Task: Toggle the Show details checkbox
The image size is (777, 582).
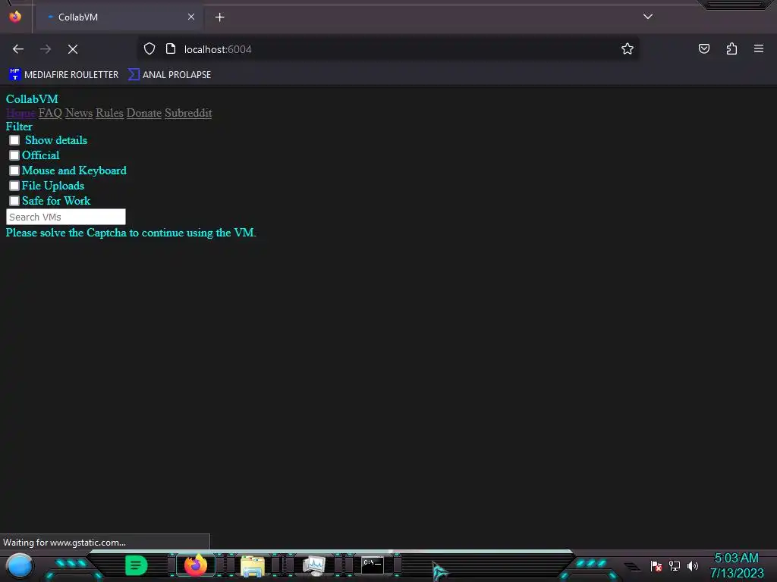Action: point(14,140)
